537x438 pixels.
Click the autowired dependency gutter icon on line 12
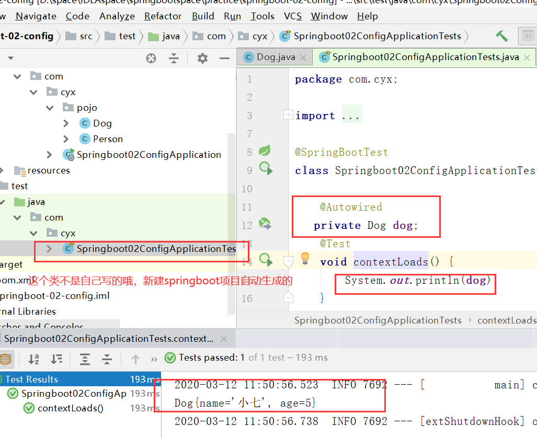265,224
